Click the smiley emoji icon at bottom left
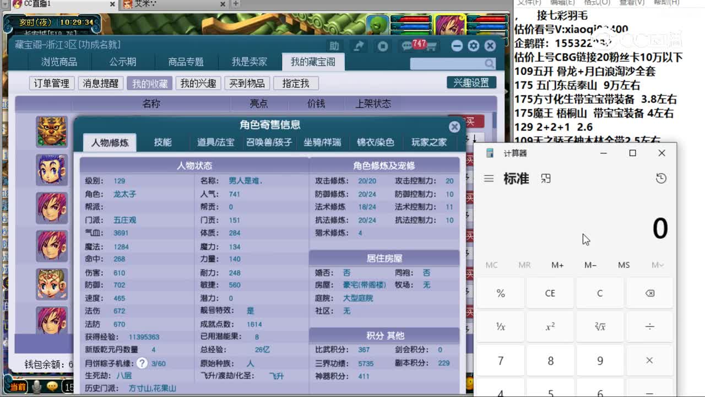The image size is (705, 397). coord(53,387)
